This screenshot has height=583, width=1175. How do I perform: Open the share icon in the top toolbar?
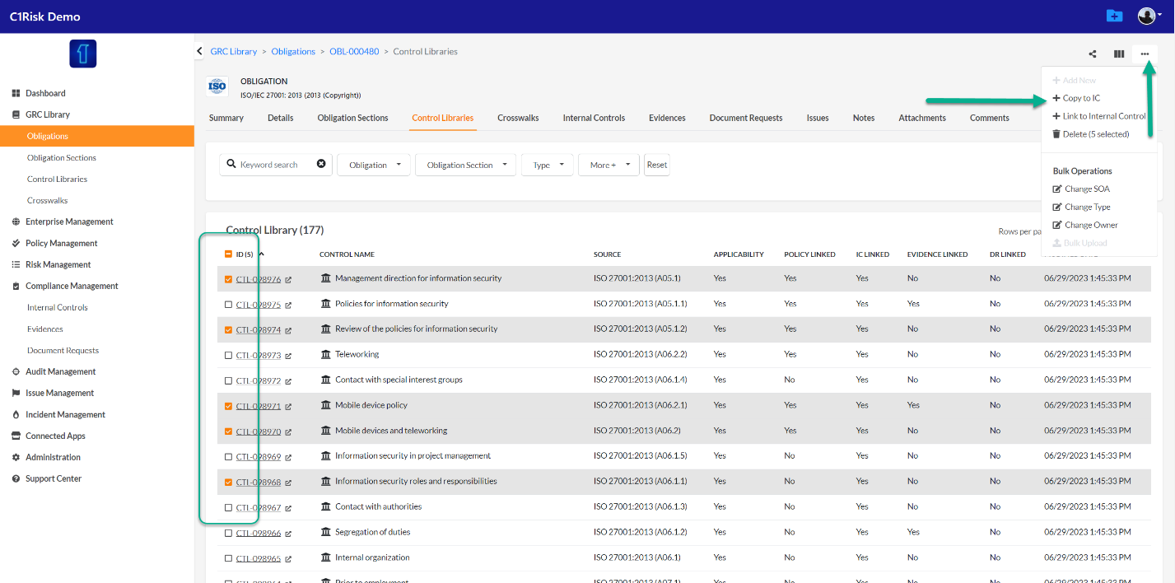[x=1093, y=54]
